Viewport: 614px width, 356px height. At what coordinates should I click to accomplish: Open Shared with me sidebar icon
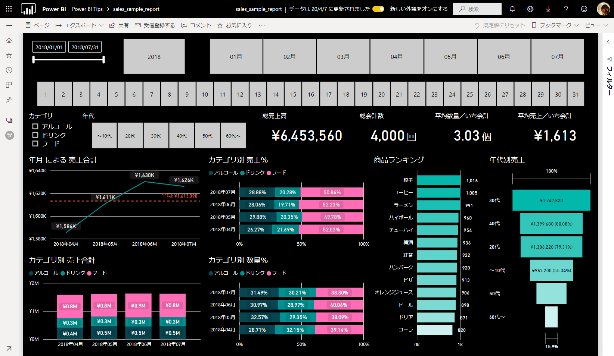point(9,100)
